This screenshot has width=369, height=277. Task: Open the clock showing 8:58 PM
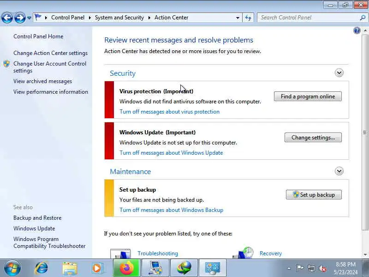click(x=345, y=268)
